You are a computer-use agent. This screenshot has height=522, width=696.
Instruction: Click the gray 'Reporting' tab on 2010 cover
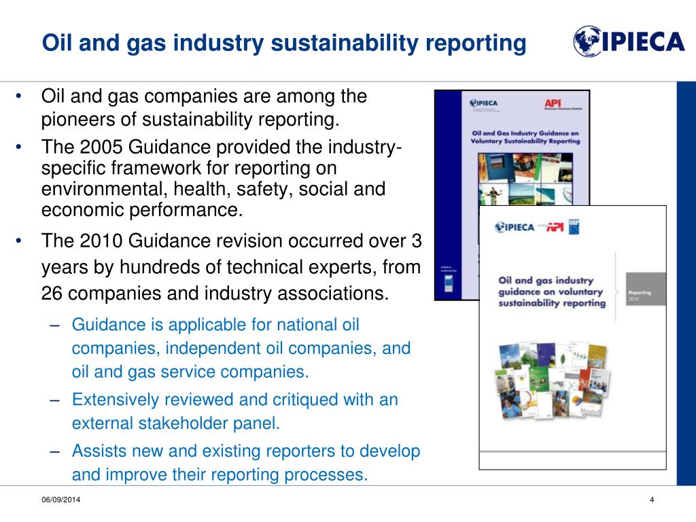646,289
